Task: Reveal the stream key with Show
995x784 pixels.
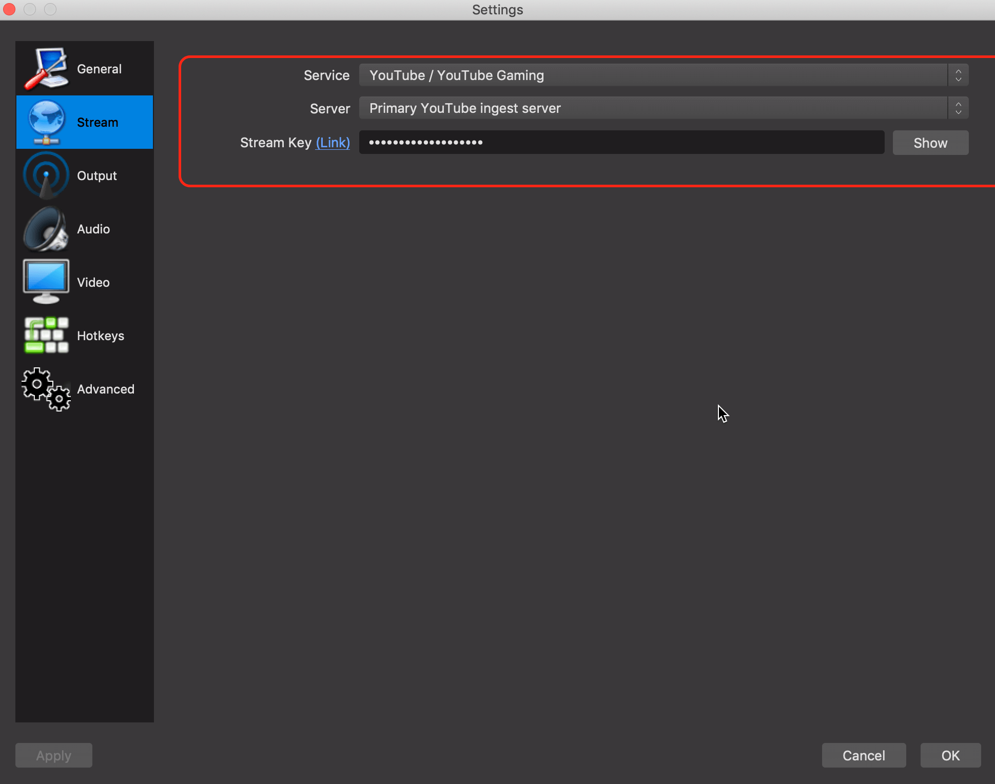Action: point(930,143)
